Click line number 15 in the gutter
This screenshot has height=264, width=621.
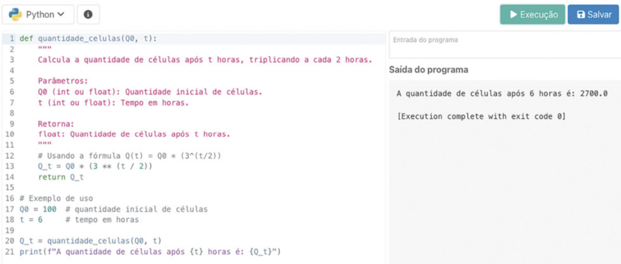[x=9, y=188]
